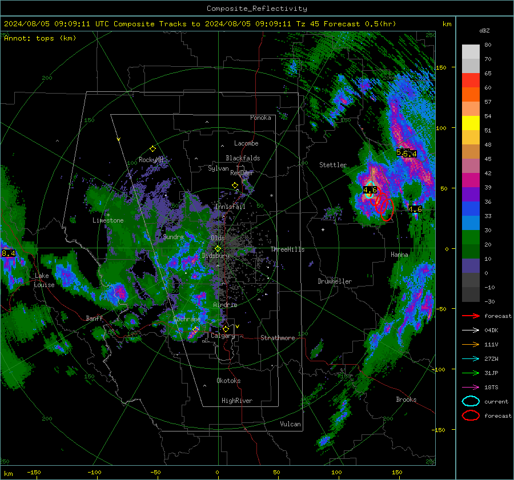Click the -150 tick on bottom axis
The image size is (514, 480).
point(34,473)
